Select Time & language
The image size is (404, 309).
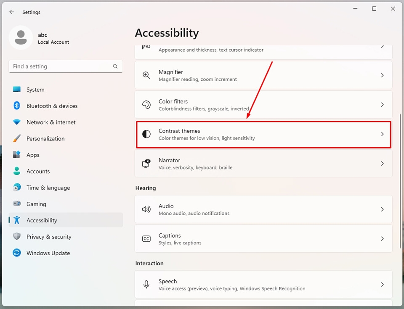(66, 188)
